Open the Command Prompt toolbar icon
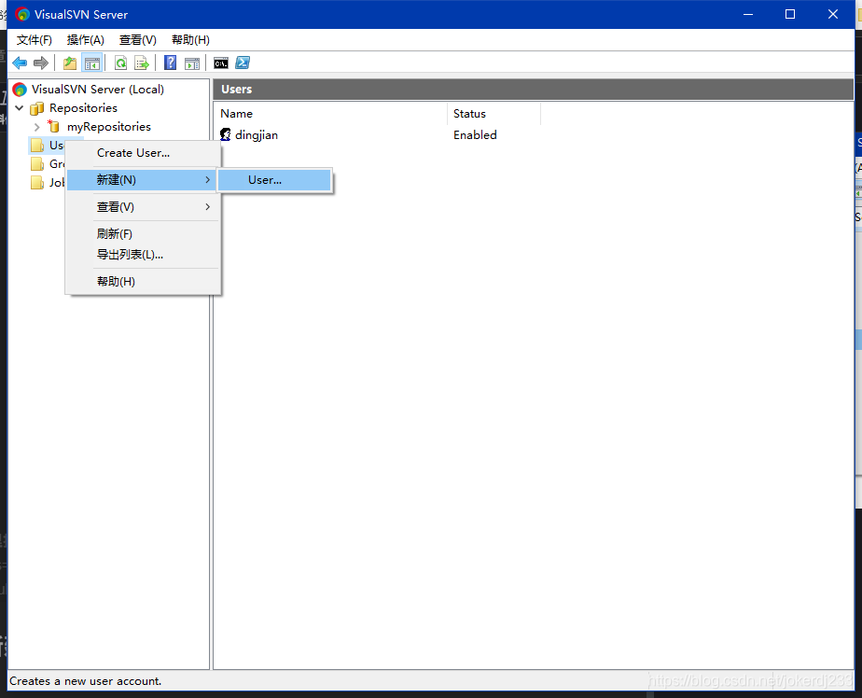 pos(221,63)
